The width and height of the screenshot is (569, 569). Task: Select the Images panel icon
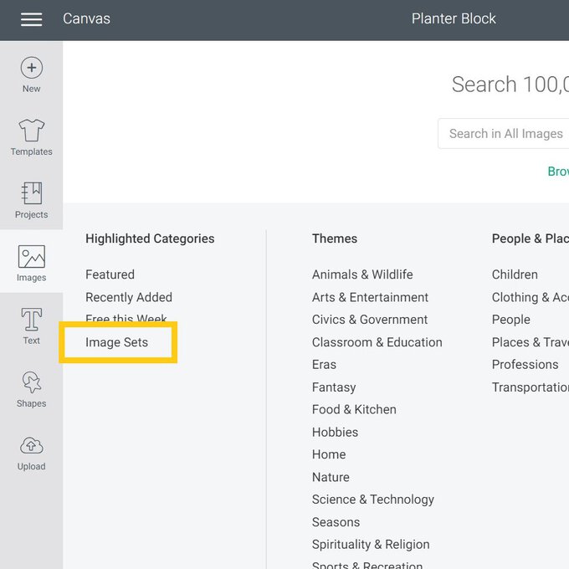[31, 258]
